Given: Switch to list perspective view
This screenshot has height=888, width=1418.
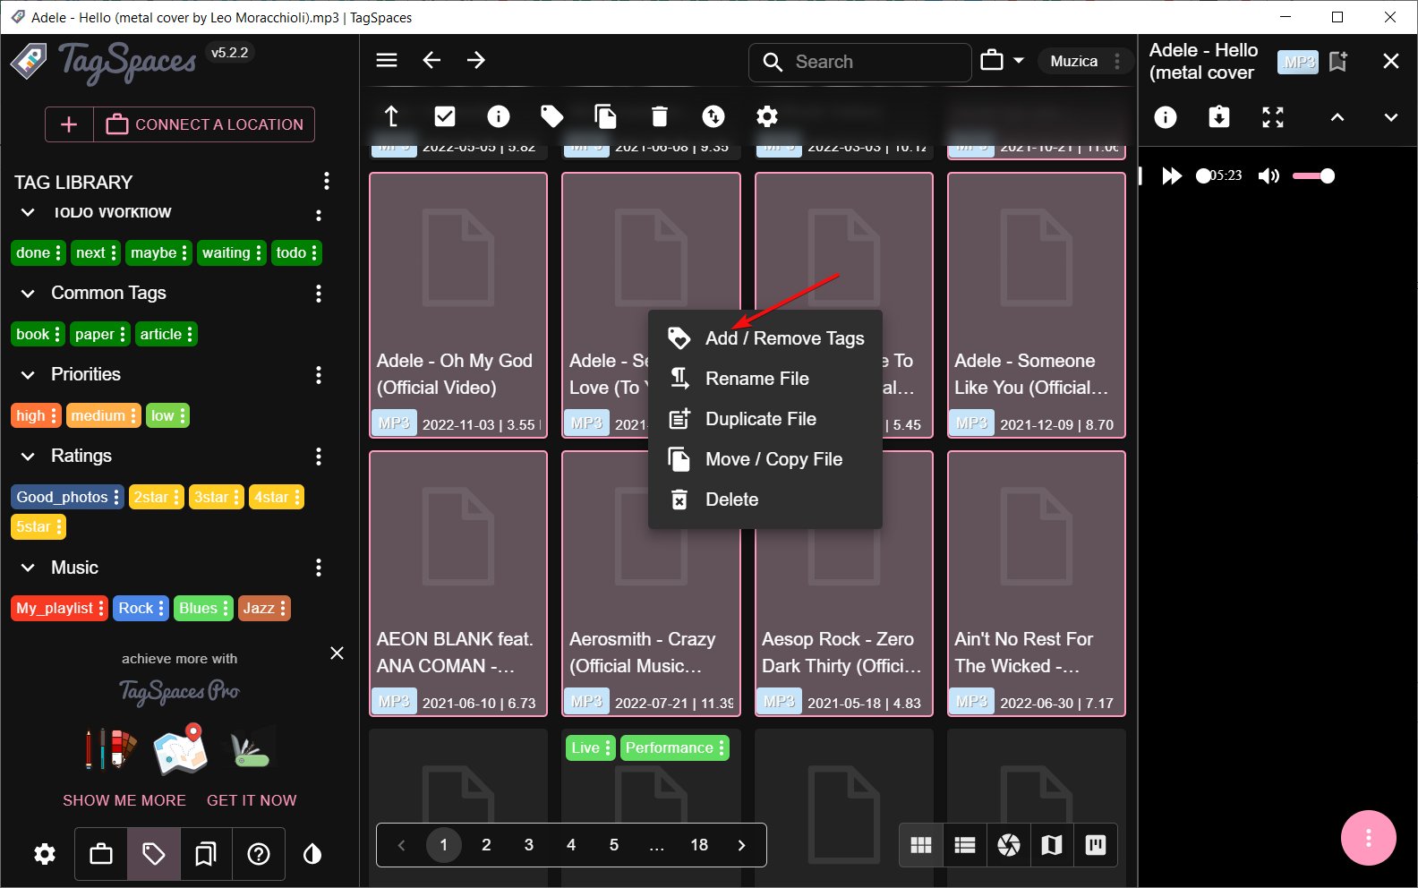Looking at the screenshot, I should click(965, 845).
